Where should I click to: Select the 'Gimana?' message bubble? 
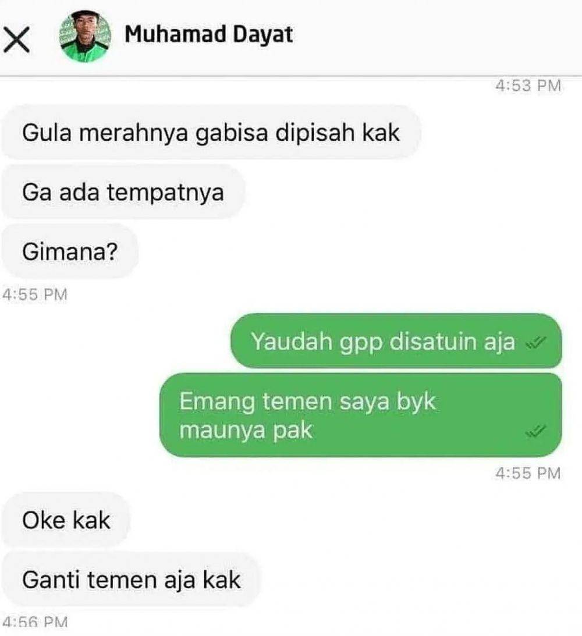pyautogui.click(x=70, y=251)
